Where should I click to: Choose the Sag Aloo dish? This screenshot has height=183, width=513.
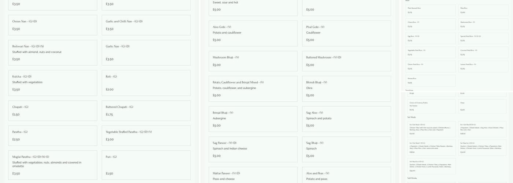[346, 119]
